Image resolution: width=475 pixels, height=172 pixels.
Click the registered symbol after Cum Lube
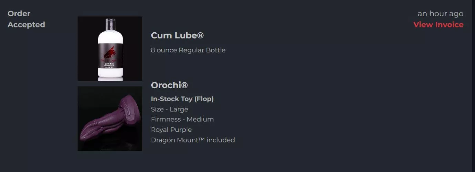(x=200, y=35)
